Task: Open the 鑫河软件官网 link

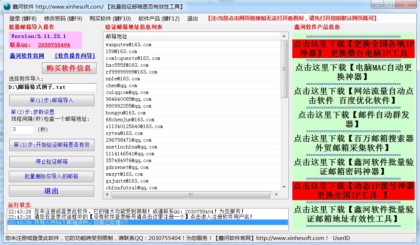Action: pos(27,56)
